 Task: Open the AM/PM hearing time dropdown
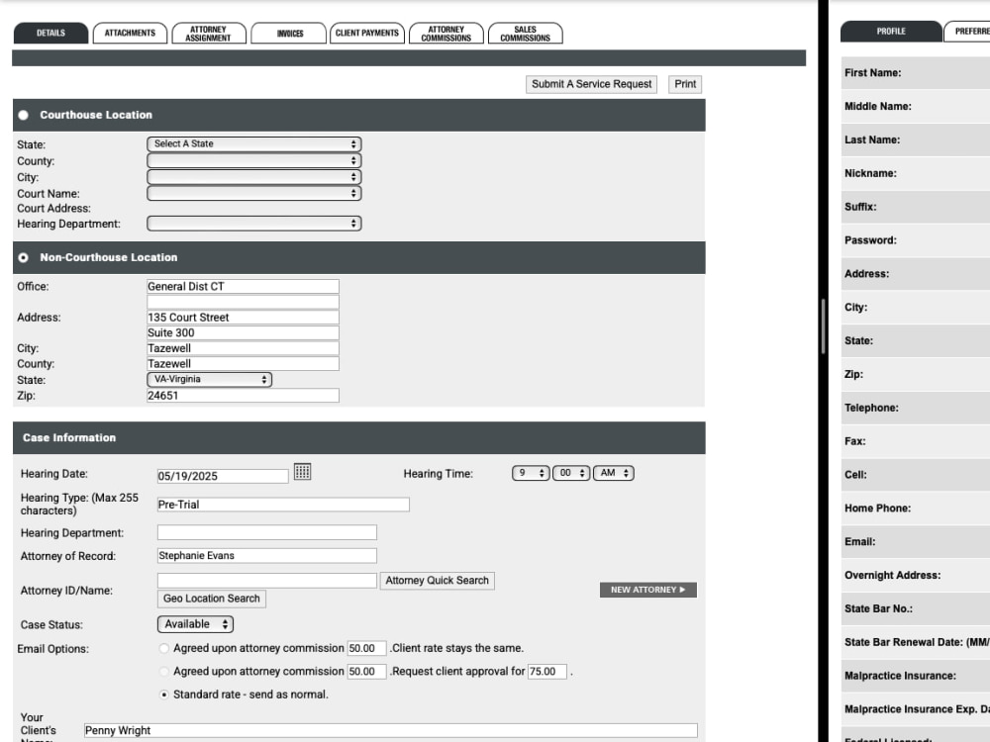(x=614, y=473)
